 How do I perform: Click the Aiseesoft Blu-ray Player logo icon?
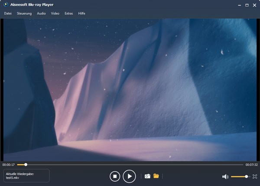pyautogui.click(x=6, y=5)
